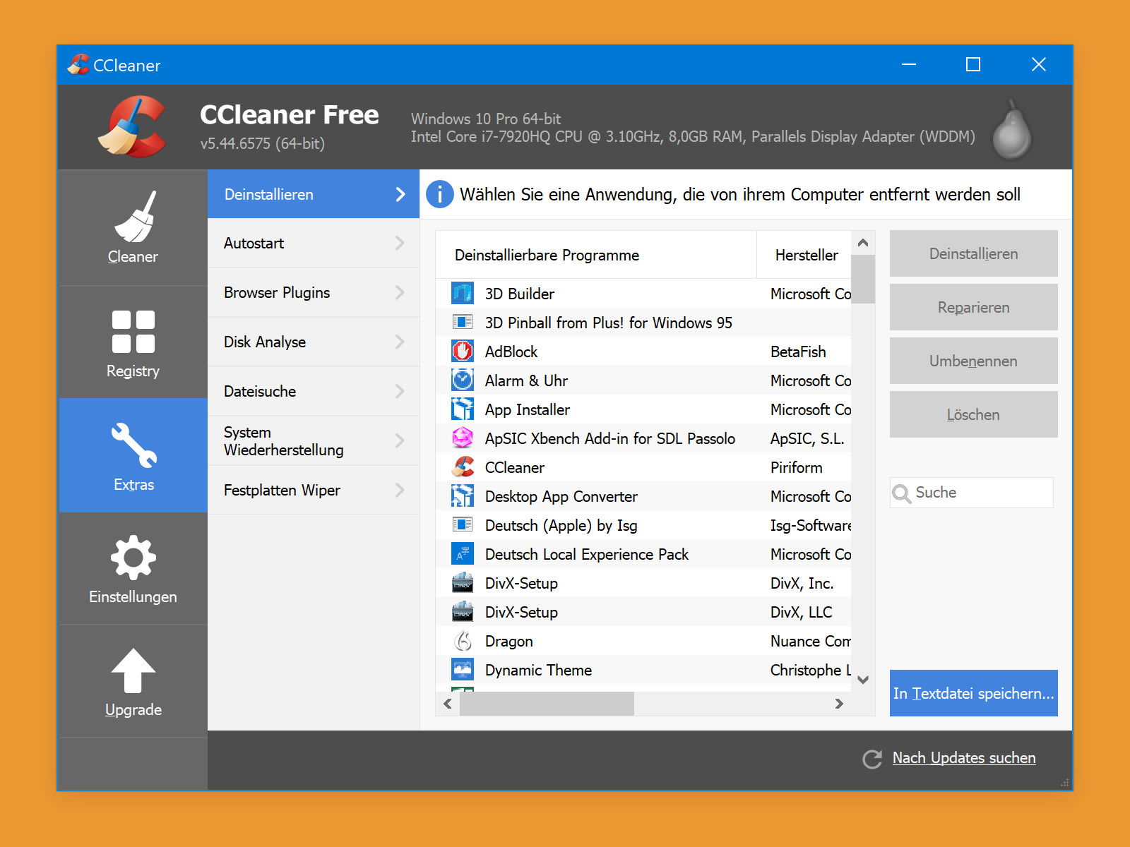This screenshot has height=847, width=1130.
Task: Click chevron next to Disk Analyse
Action: 400,342
